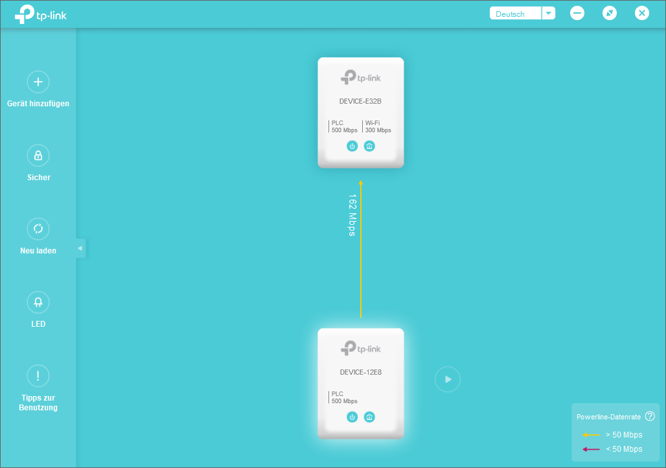Open the Deutsch language dropdown arrow

point(549,13)
